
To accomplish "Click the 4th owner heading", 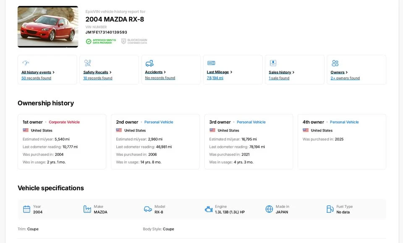I will coord(313,122).
